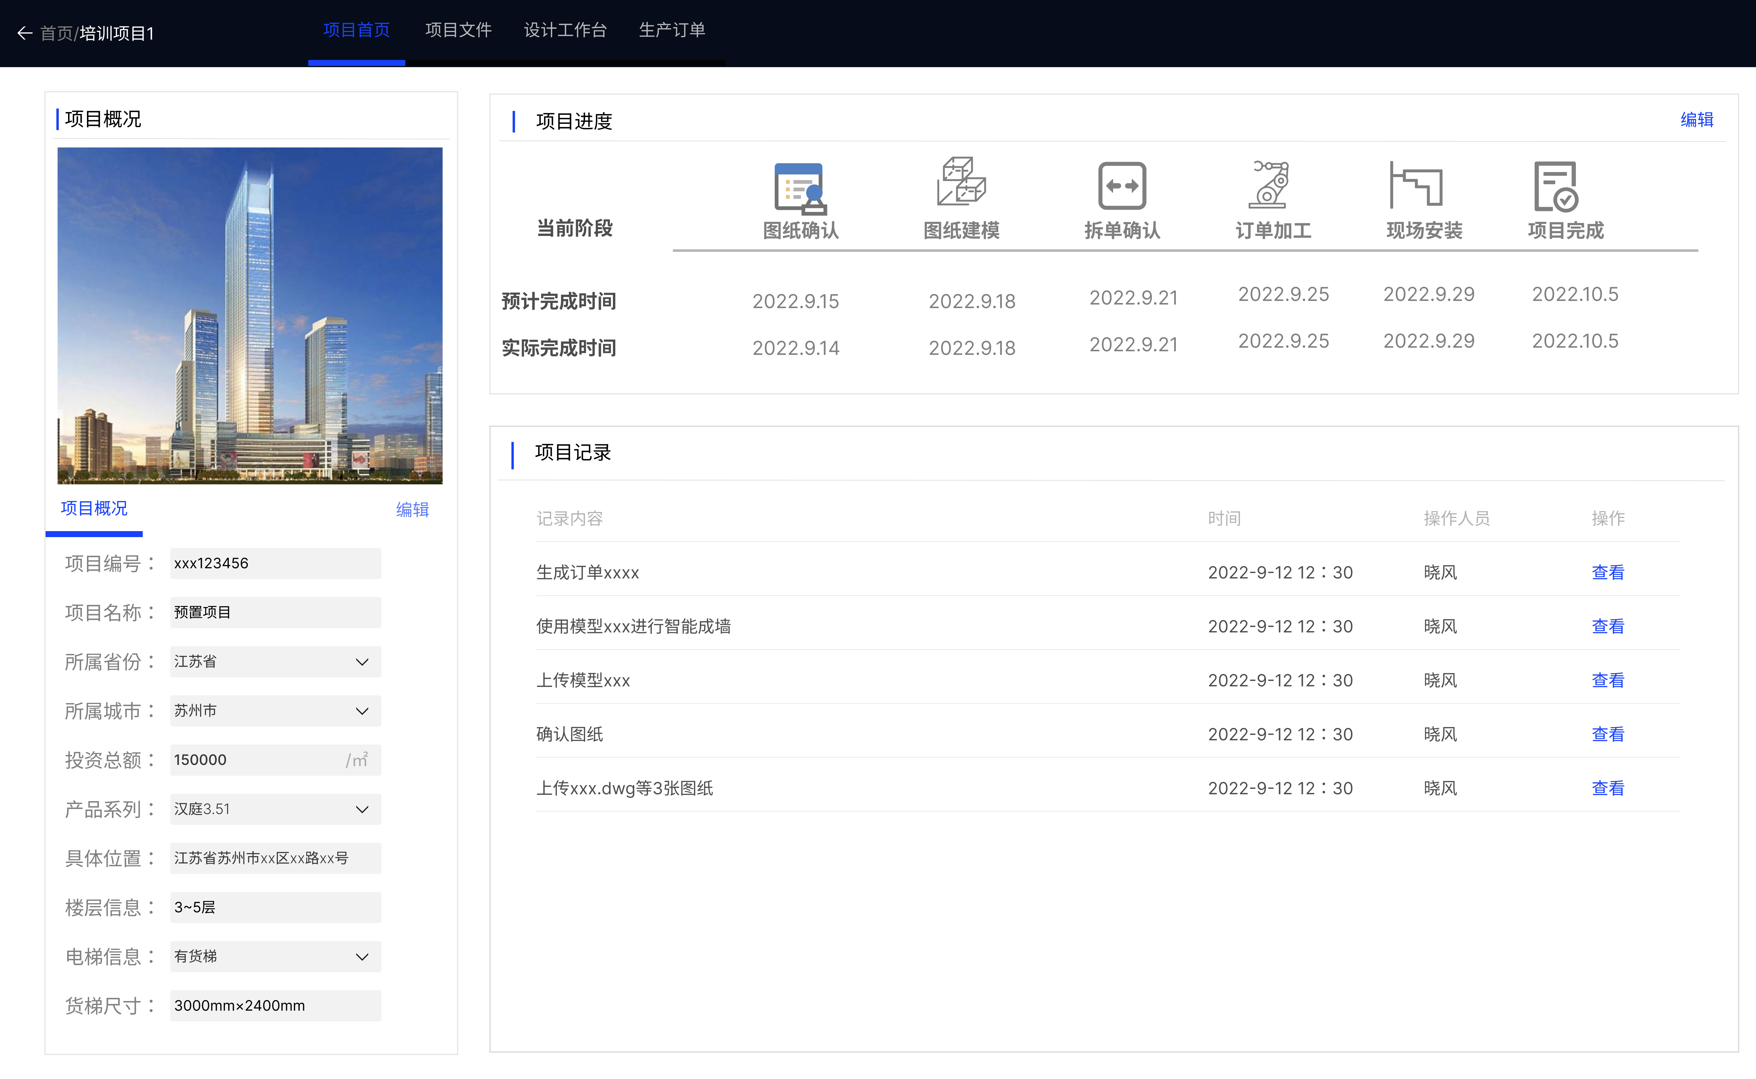Click the 图纸建模 stage label
Image resolution: width=1756 pixels, height=1079 pixels.
click(962, 230)
